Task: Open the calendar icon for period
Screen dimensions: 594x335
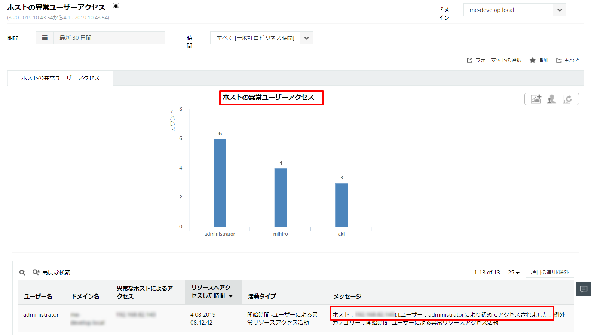Action: point(45,38)
